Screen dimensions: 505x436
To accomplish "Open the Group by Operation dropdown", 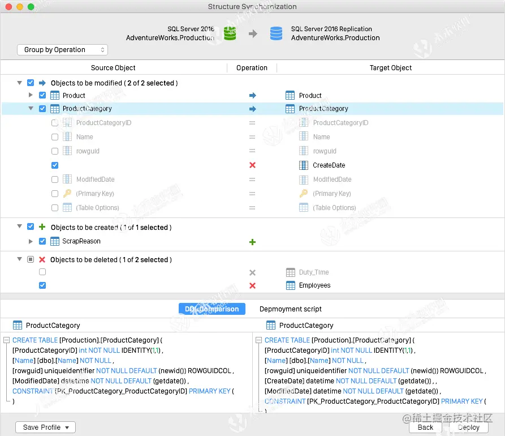I will (x=62, y=50).
